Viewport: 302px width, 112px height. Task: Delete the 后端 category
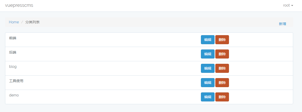[222, 54]
